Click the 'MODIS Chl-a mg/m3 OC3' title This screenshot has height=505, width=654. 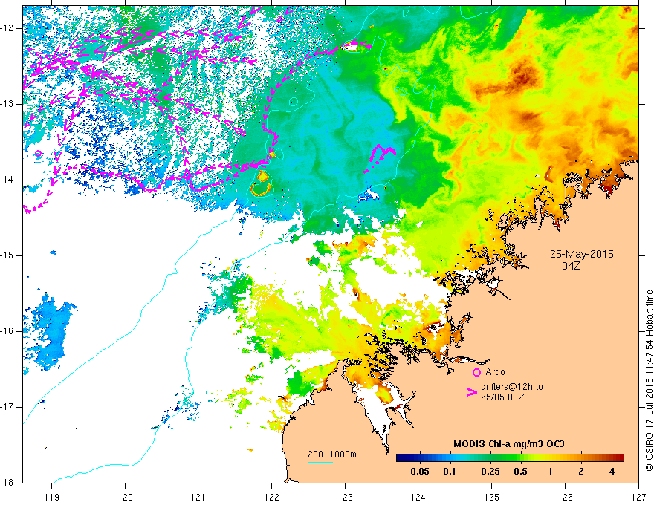(509, 444)
